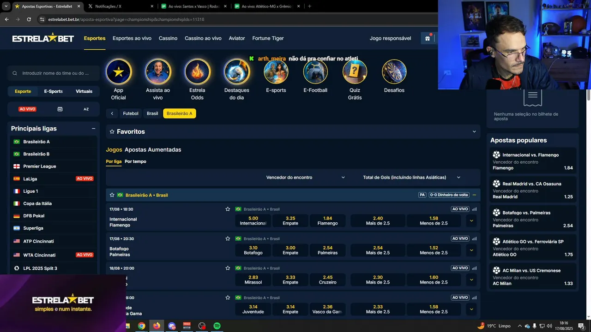Viewport: 591px width, 332px height.
Task: Select the E-Sports sidebar tab
Action: pyautogui.click(x=54, y=91)
